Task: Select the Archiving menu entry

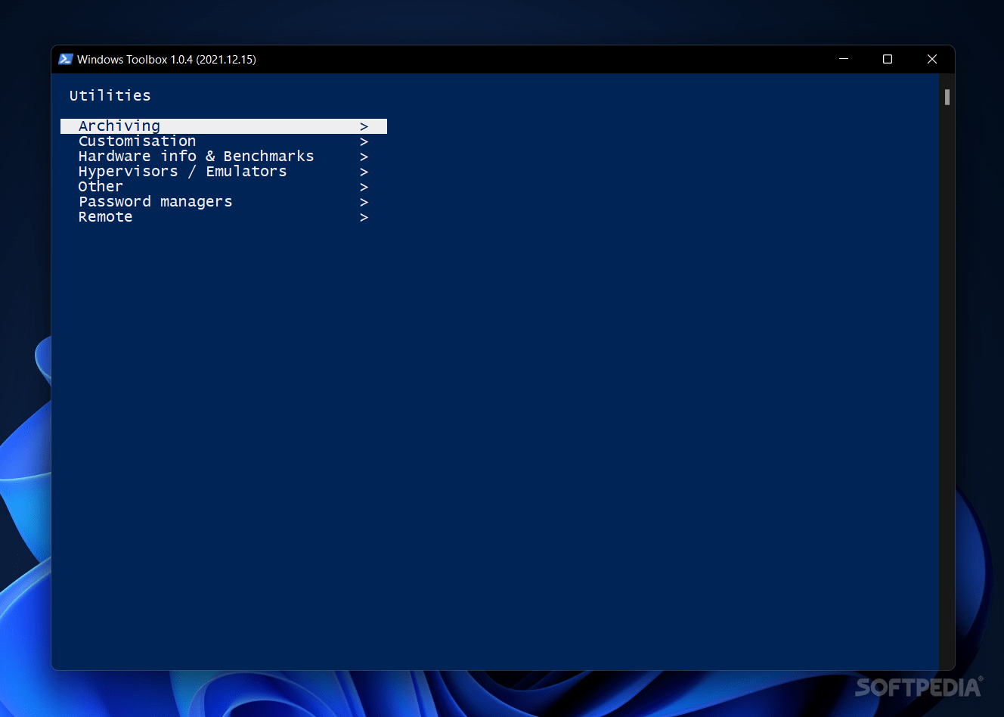Action: pyautogui.click(x=224, y=126)
